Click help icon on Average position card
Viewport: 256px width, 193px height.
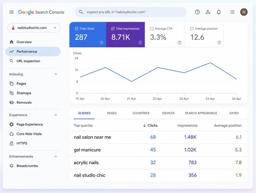(219, 43)
